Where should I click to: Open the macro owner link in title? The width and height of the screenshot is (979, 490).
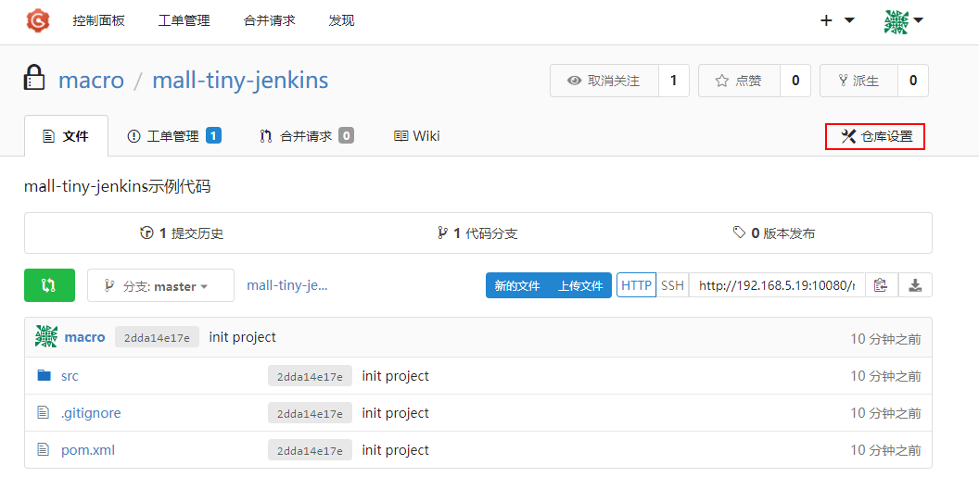(91, 80)
